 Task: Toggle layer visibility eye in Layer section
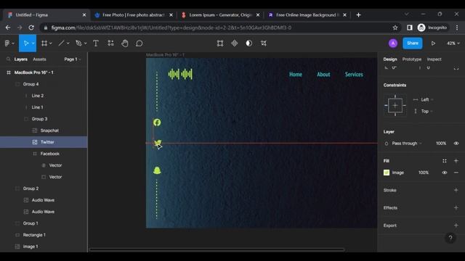tap(456, 144)
